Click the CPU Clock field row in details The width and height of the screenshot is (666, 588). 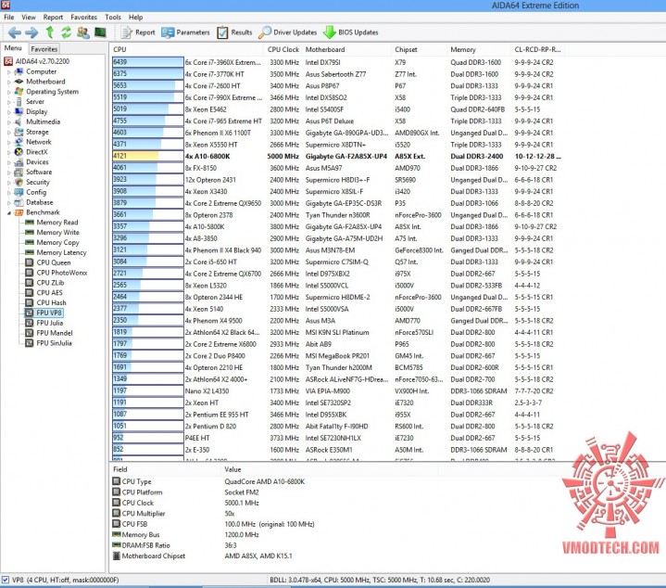(x=185, y=503)
